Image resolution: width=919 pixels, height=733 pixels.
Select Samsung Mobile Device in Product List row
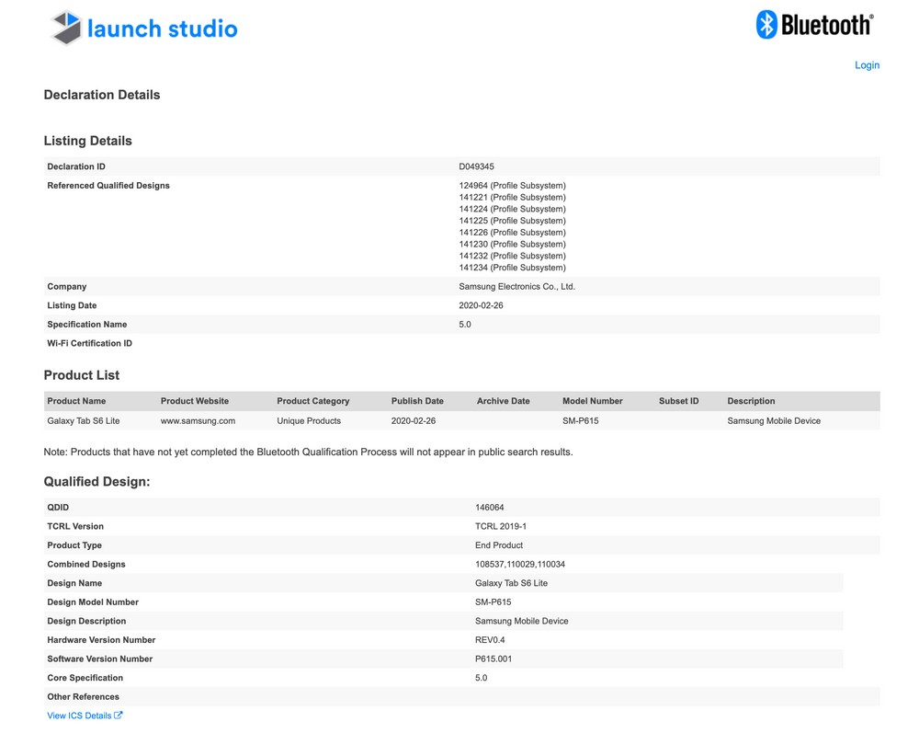point(774,421)
